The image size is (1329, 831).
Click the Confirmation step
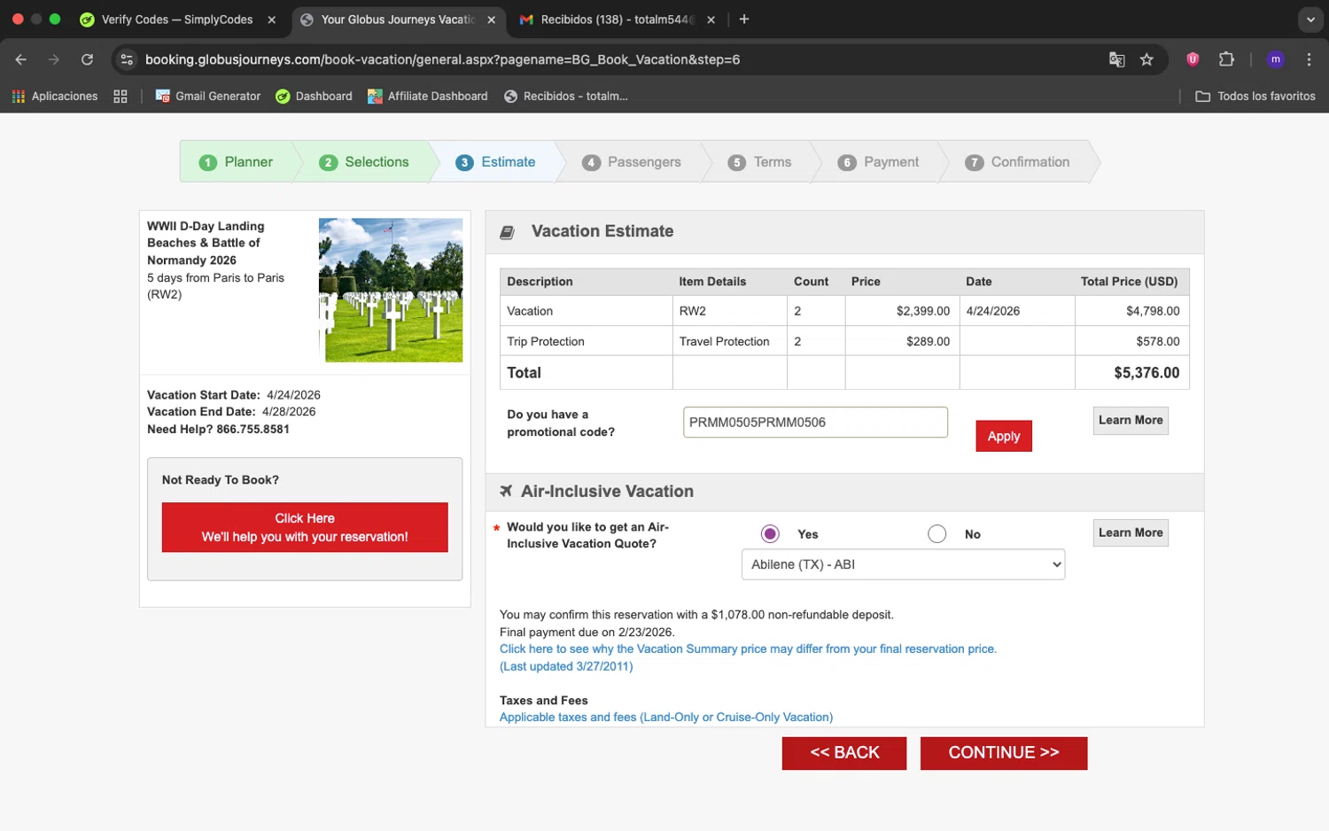click(1018, 162)
